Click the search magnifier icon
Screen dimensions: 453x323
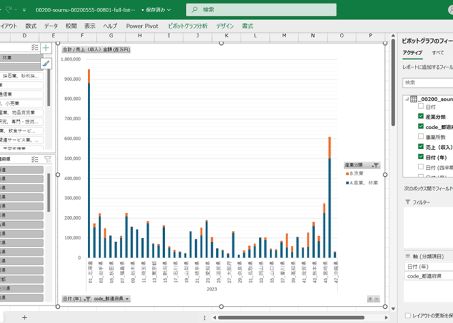pos(195,10)
